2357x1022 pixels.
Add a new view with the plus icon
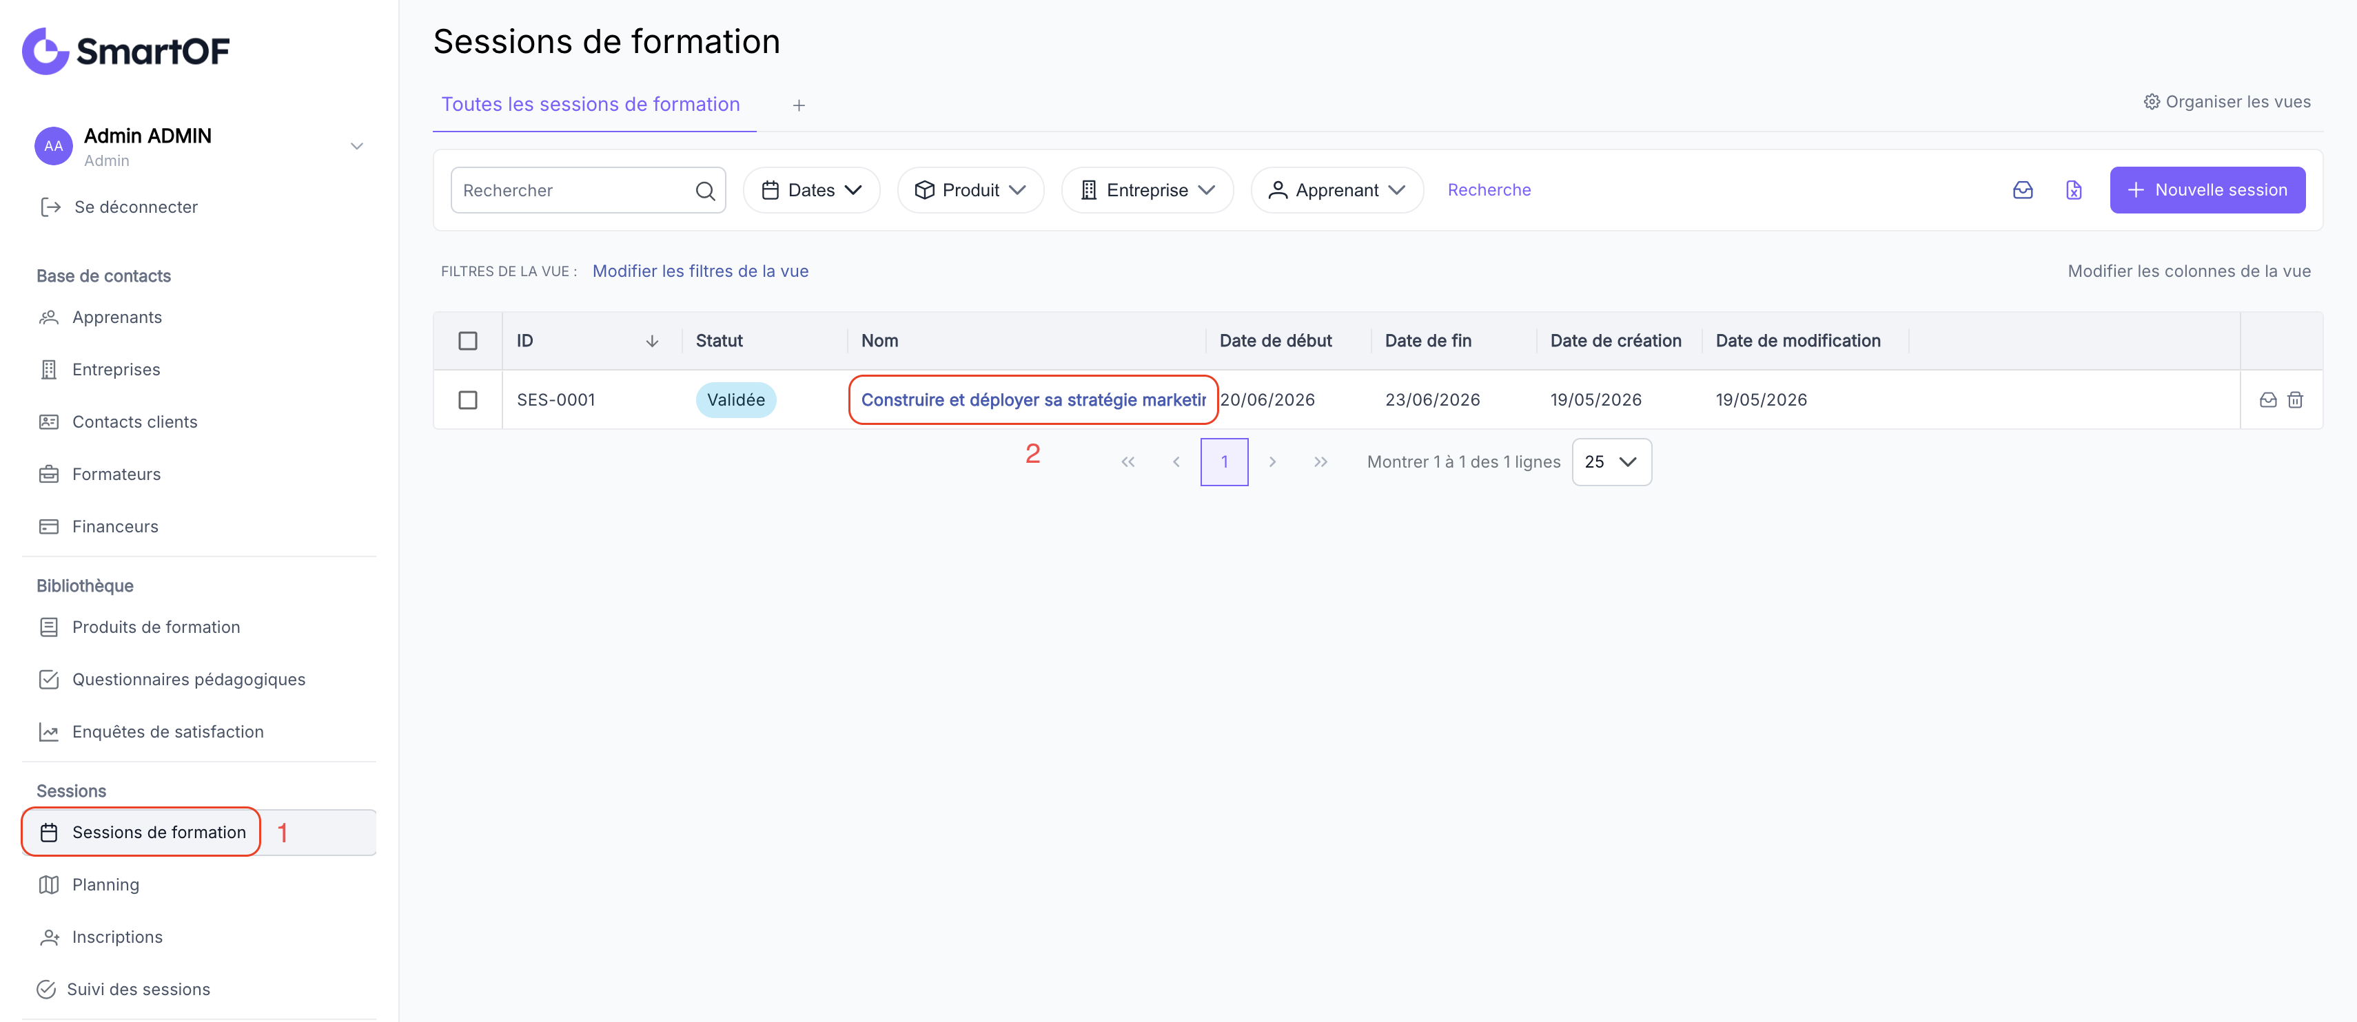(x=799, y=105)
